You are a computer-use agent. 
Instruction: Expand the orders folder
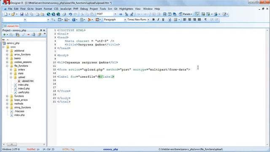pyautogui.click(x=11, y=70)
